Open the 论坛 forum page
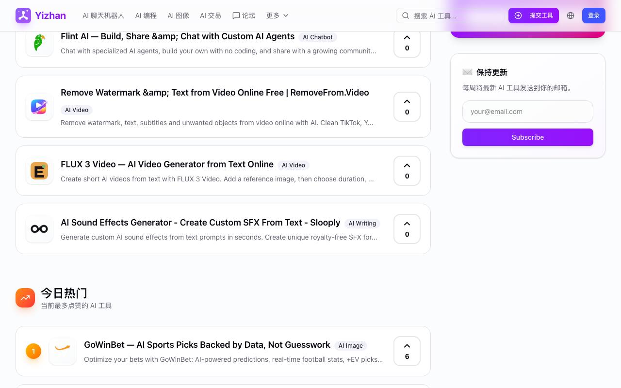The height and width of the screenshot is (388, 621). point(244,16)
